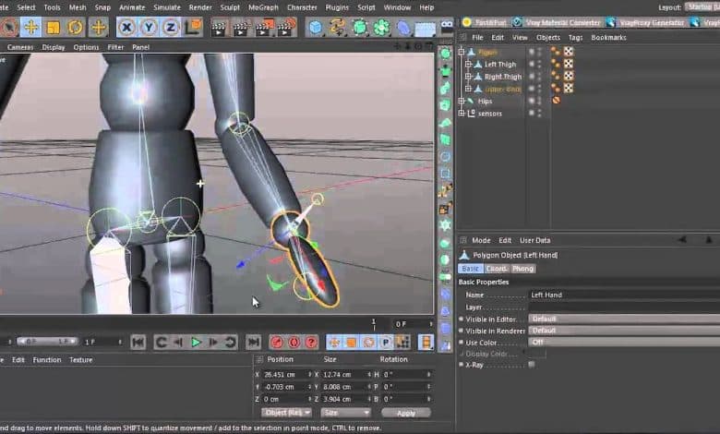Go to end of animation

pyautogui.click(x=253, y=343)
